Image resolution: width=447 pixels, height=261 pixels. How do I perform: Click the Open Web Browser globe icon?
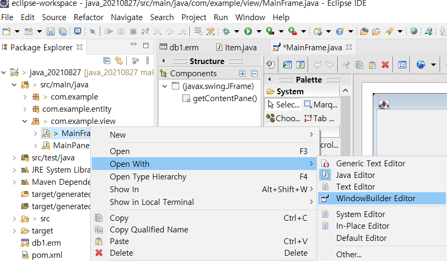point(414,31)
